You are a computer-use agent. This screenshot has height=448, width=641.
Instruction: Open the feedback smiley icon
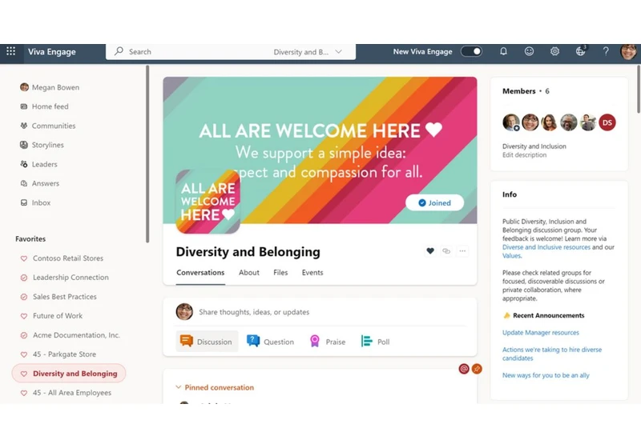tap(529, 51)
